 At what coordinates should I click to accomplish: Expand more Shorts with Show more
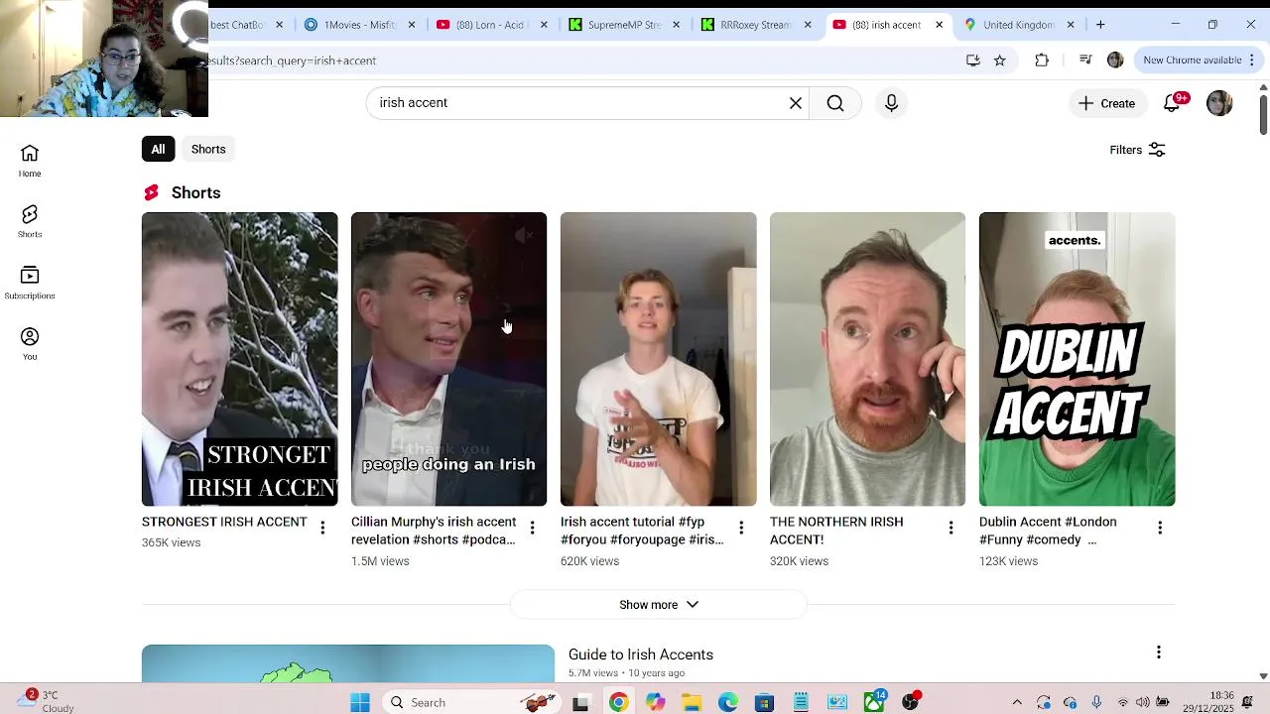tap(658, 605)
